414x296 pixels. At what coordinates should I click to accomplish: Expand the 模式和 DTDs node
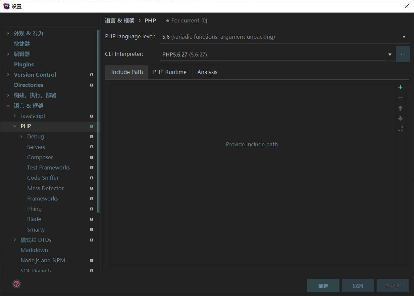click(x=15, y=240)
